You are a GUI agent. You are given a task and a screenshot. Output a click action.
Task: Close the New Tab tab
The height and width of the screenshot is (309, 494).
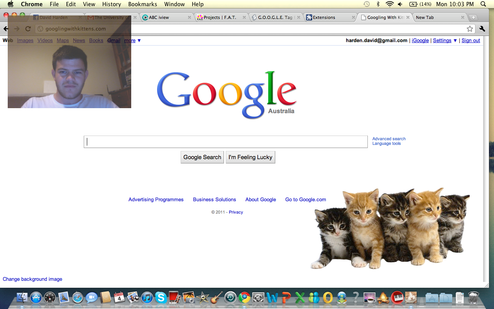click(x=463, y=17)
